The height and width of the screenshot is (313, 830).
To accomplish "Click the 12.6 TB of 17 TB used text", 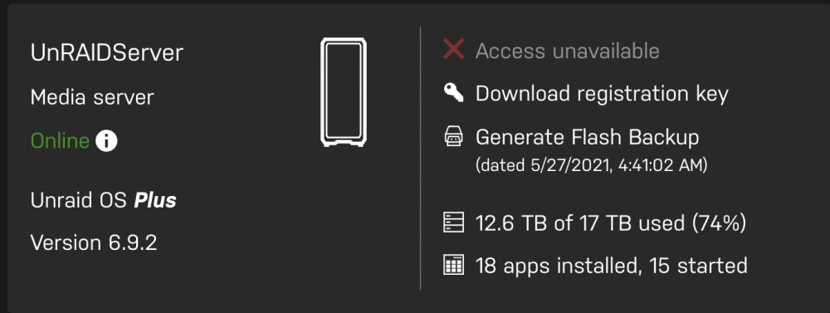I will (611, 223).
